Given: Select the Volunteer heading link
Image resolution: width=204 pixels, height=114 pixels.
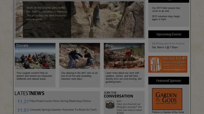Looking at the screenshot, I should [x=69, y=46].
